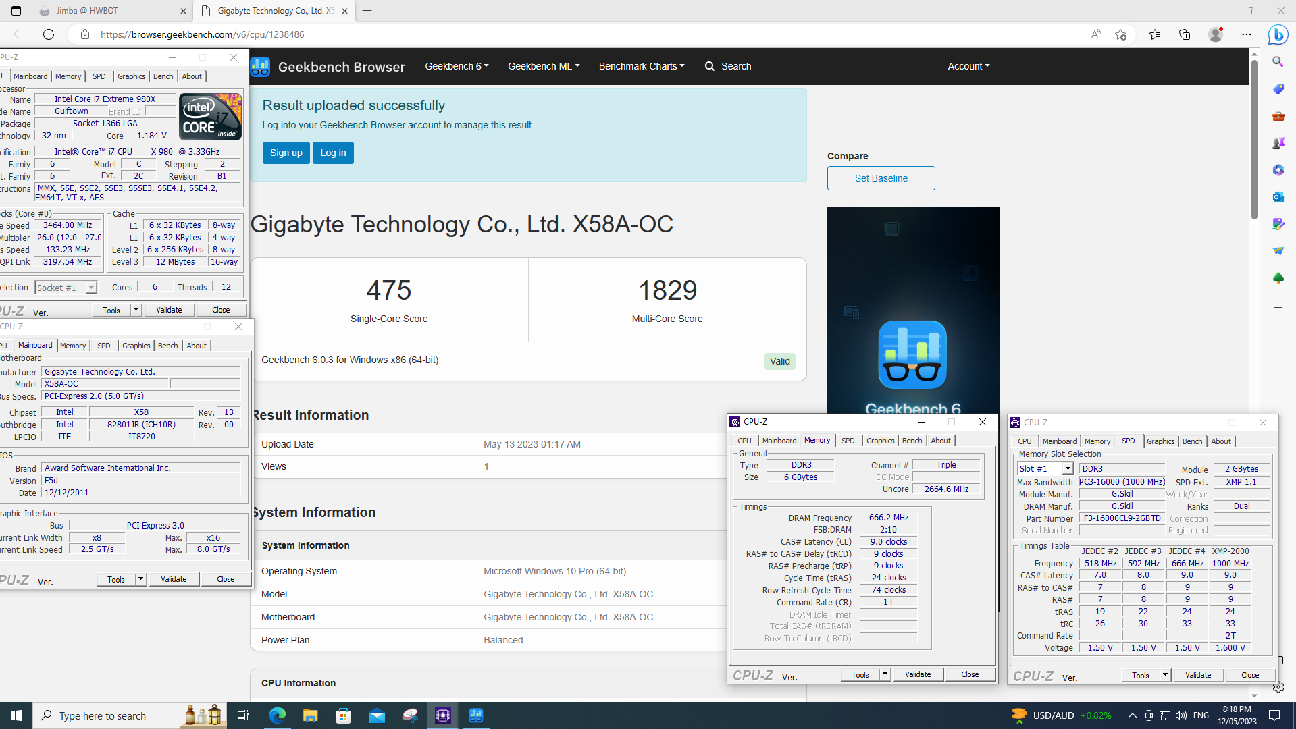Click the browser back arrow
This screenshot has height=729, width=1296.
[19, 34]
